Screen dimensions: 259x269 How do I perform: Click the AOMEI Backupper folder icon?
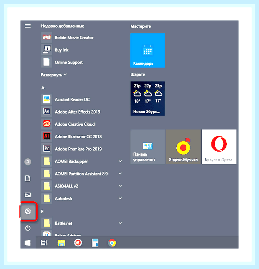pos(47,161)
